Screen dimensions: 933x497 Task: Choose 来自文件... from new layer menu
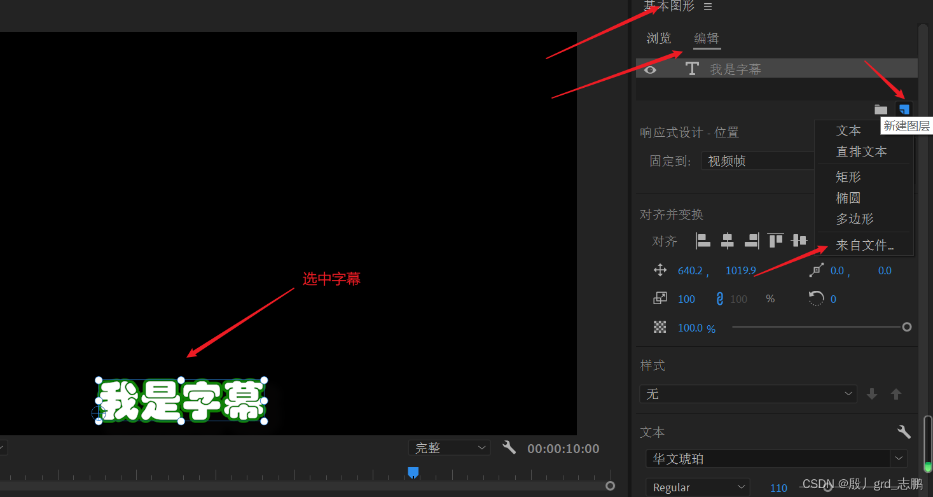[865, 245]
